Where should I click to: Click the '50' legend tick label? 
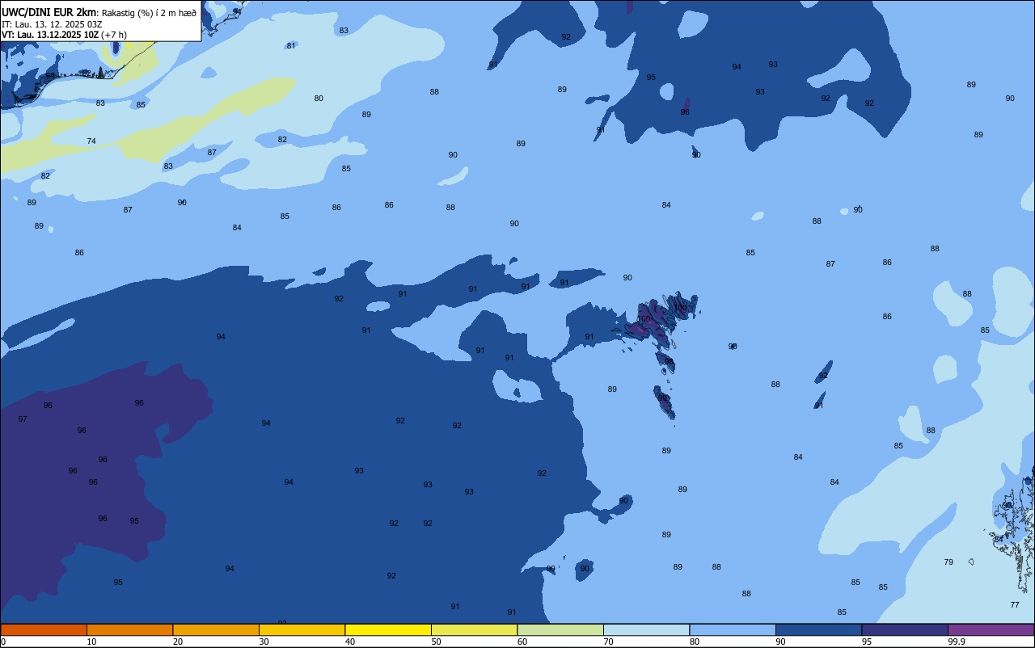pyautogui.click(x=436, y=642)
